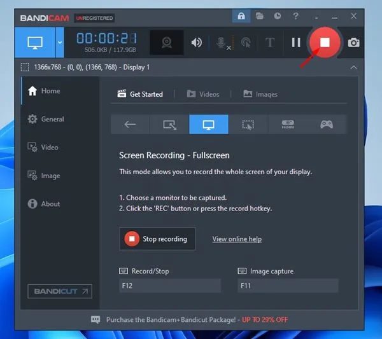The image size is (382, 339).
Task: Toggle the speaker sound recording
Action: (x=196, y=43)
